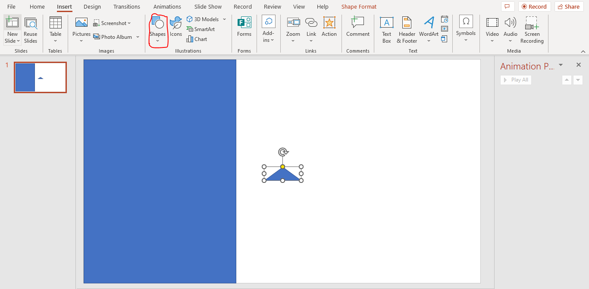
Task: Select the blue rectangle on the slide
Action: 160,171
